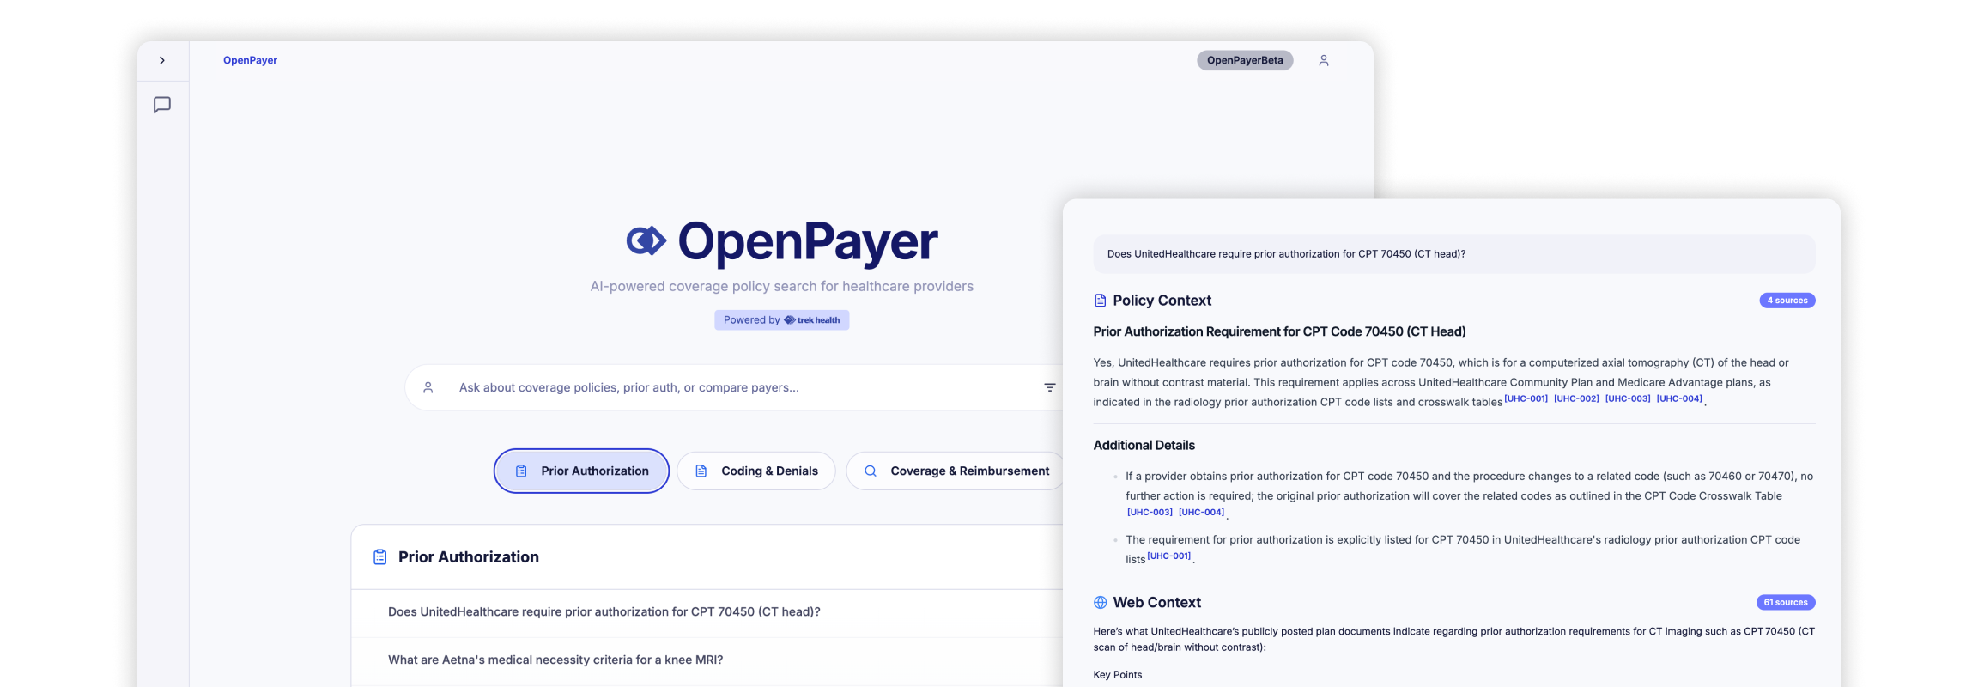Select the Key Points text
Image resolution: width=1978 pixels, height=687 pixels.
pyautogui.click(x=1118, y=675)
